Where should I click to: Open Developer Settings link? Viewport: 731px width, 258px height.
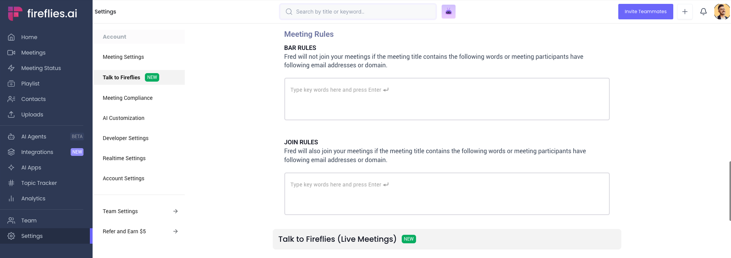(126, 138)
